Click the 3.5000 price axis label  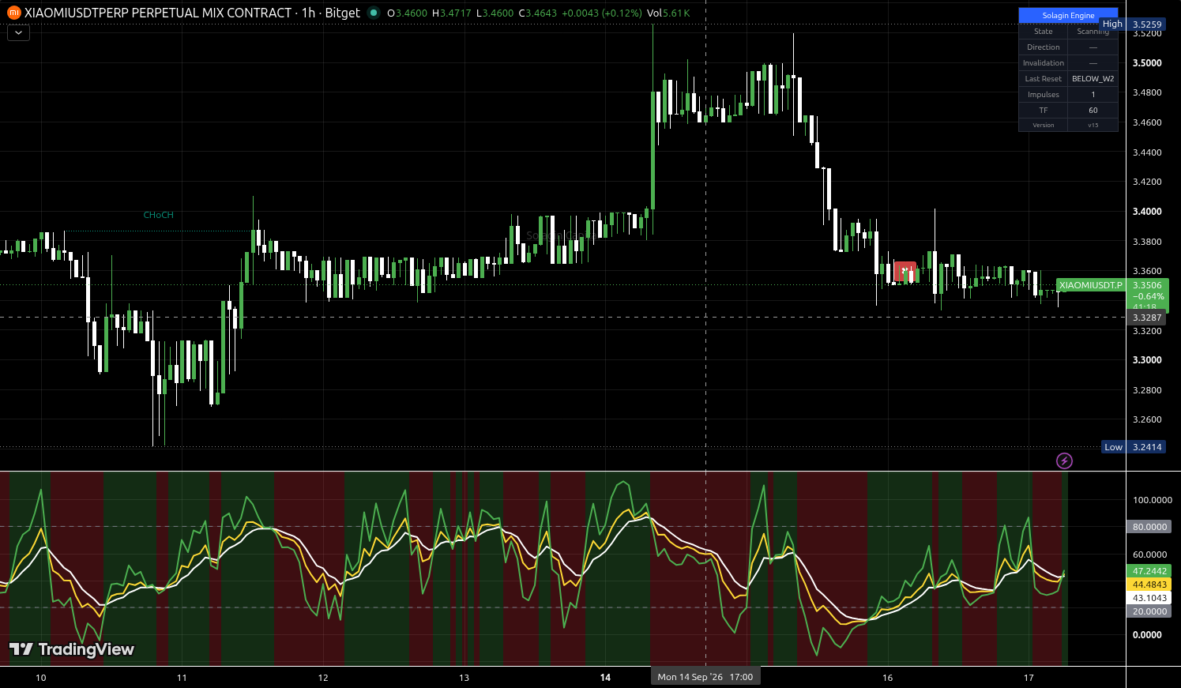tap(1147, 63)
